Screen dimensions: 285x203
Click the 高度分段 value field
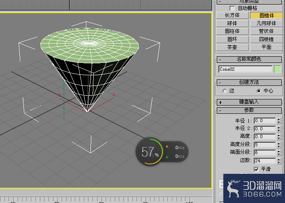pos(265,145)
